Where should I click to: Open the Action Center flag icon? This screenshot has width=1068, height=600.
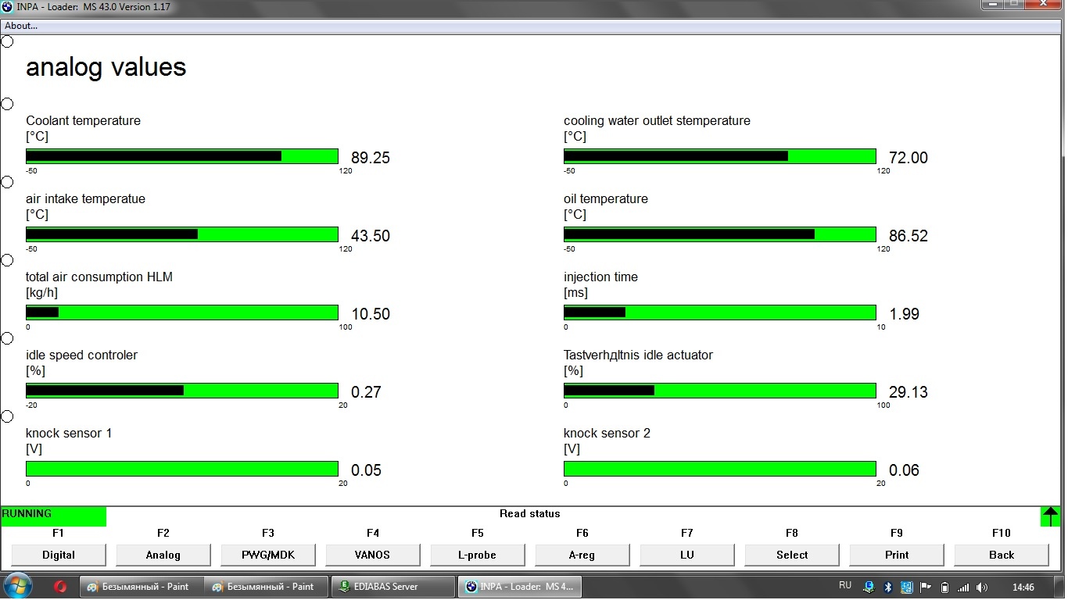[926, 587]
